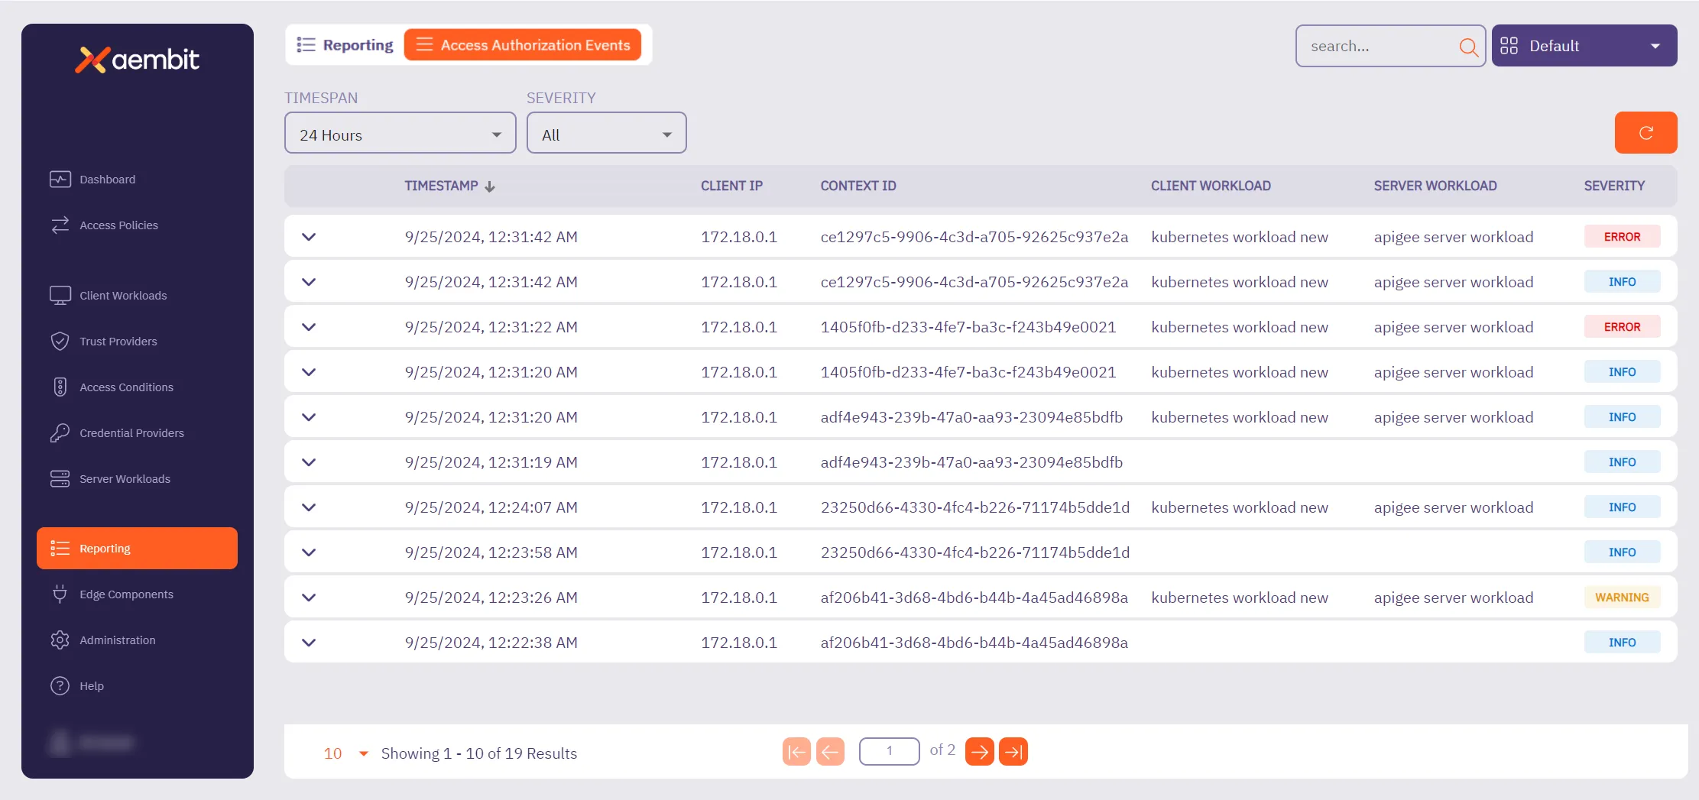The width and height of the screenshot is (1699, 800).
Task: Select Access Authorization Events tab
Action: pyautogui.click(x=523, y=45)
